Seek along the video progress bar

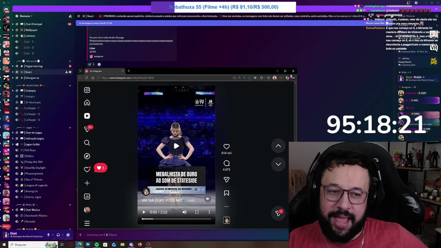pos(176,219)
